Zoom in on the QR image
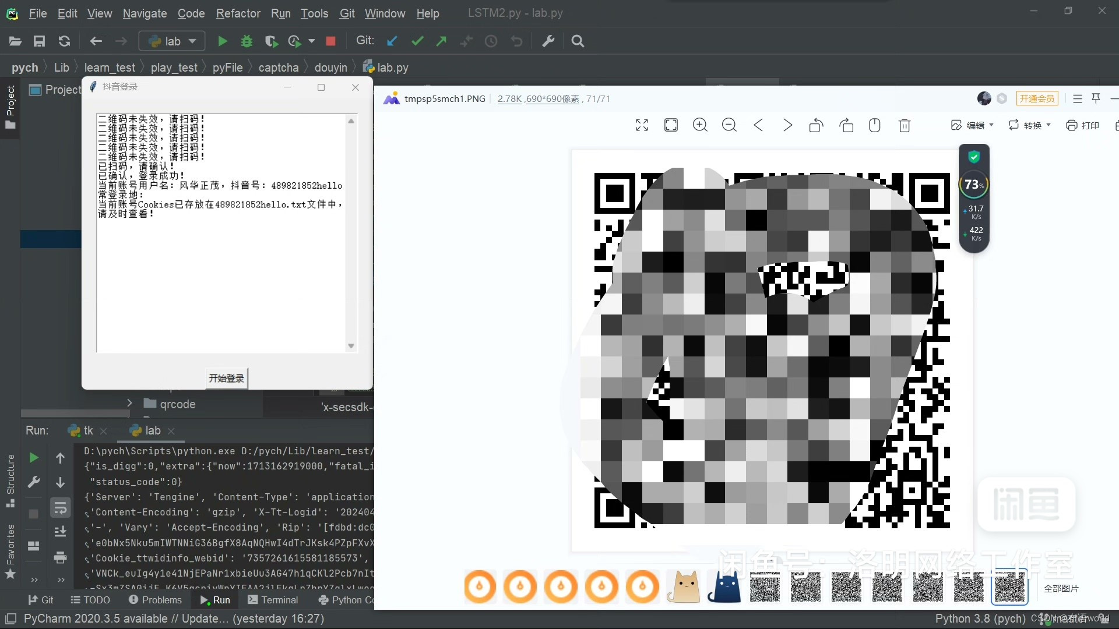Screen dimensions: 1119x629 point(700,125)
